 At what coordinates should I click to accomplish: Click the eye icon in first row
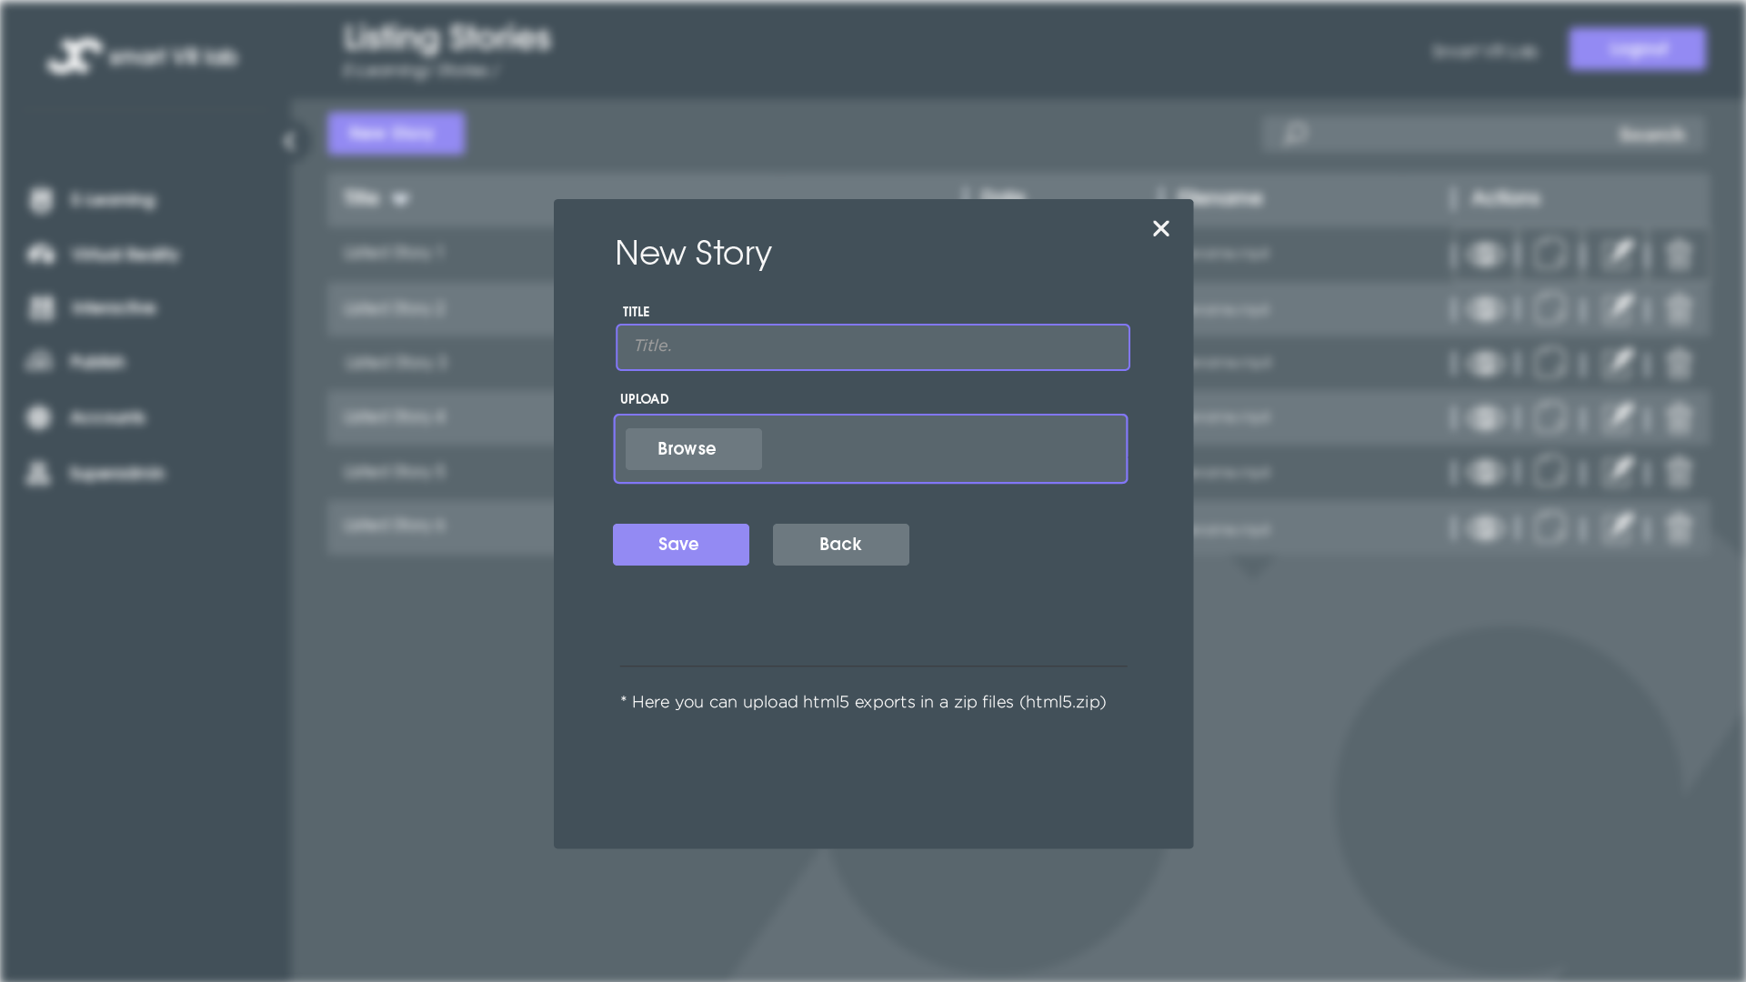(x=1485, y=254)
